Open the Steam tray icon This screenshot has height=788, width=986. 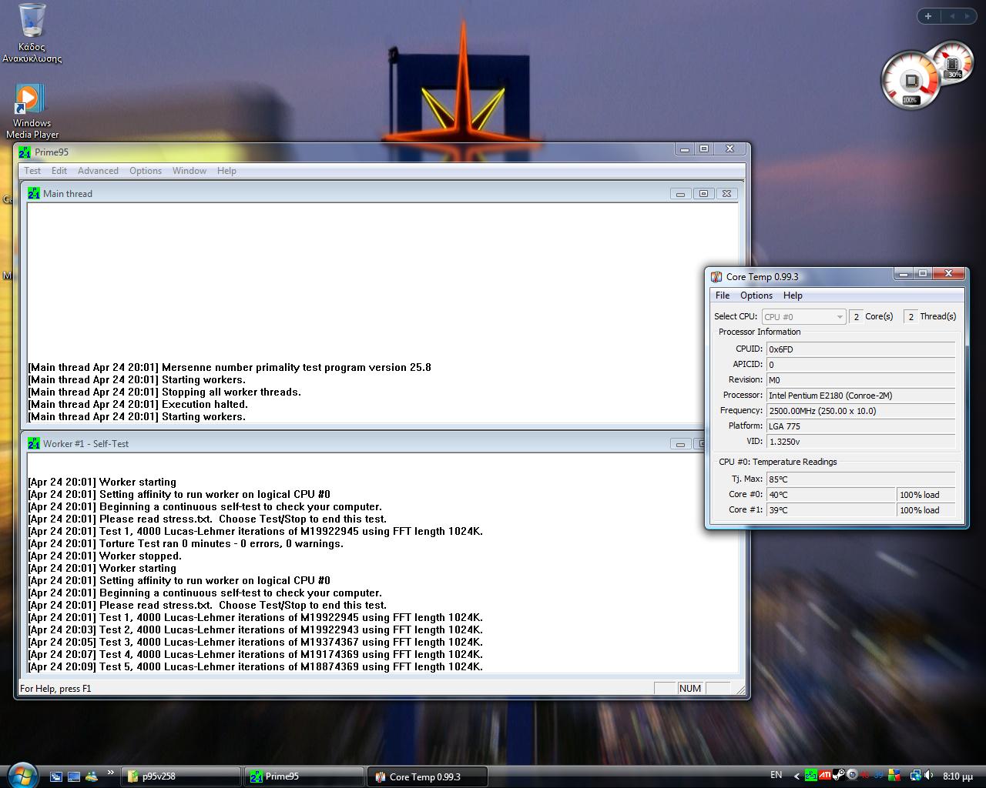(x=839, y=776)
